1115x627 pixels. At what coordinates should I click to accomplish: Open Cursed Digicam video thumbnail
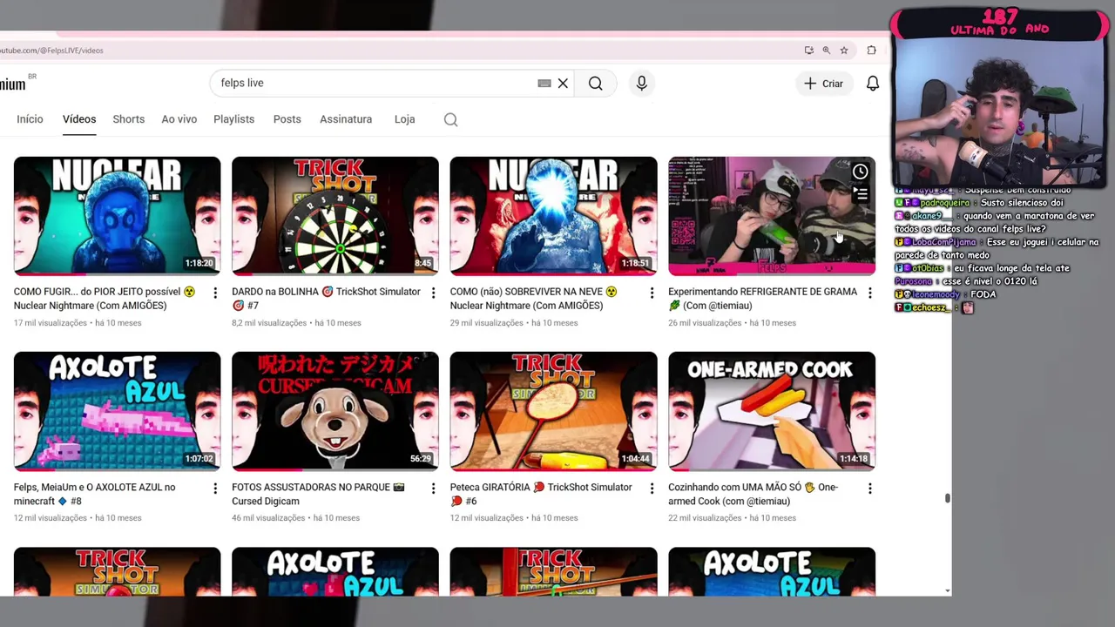tap(335, 411)
